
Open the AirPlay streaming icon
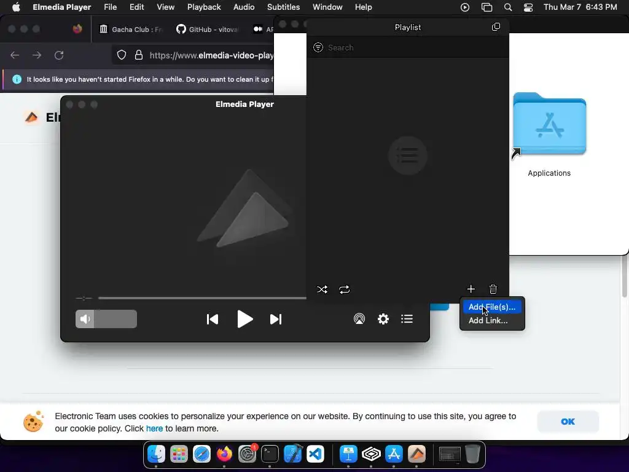359,319
